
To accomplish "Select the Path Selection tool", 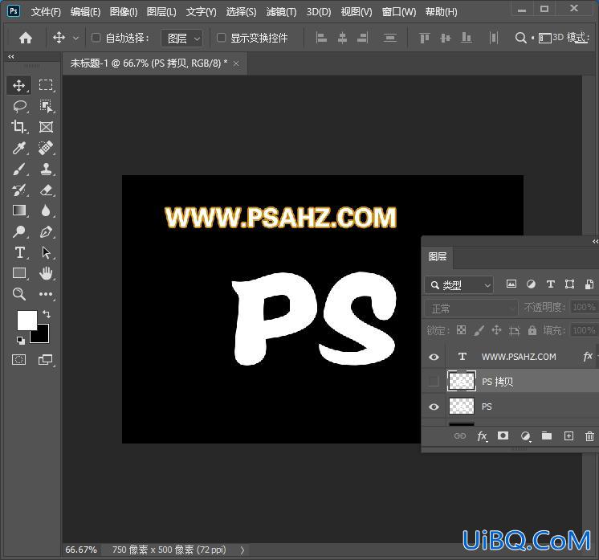I will click(46, 252).
